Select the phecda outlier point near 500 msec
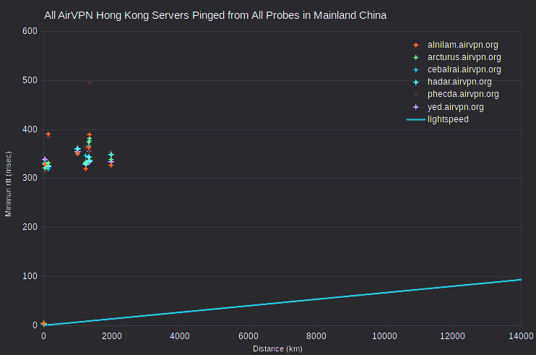536x355 pixels. (x=90, y=82)
